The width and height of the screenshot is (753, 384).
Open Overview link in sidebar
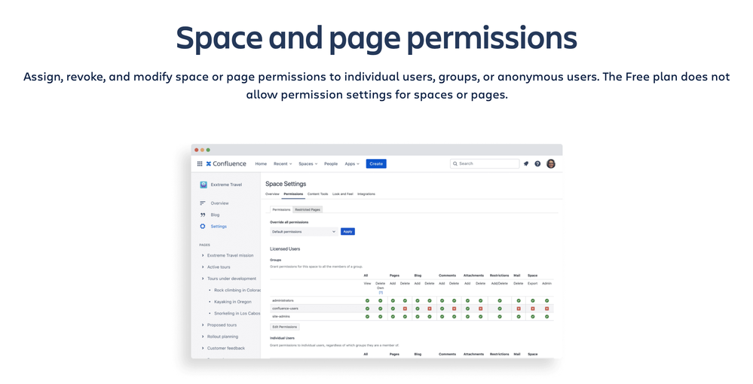tap(219, 203)
